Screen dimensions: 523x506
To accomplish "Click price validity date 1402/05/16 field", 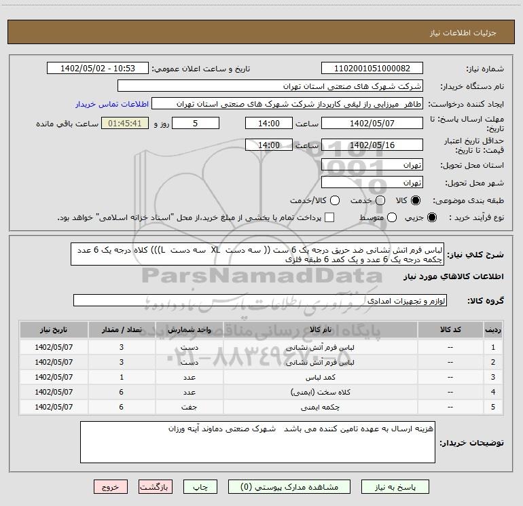I will (372, 145).
